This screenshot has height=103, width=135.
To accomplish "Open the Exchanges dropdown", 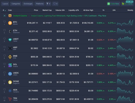I will [x=28, y=4].
